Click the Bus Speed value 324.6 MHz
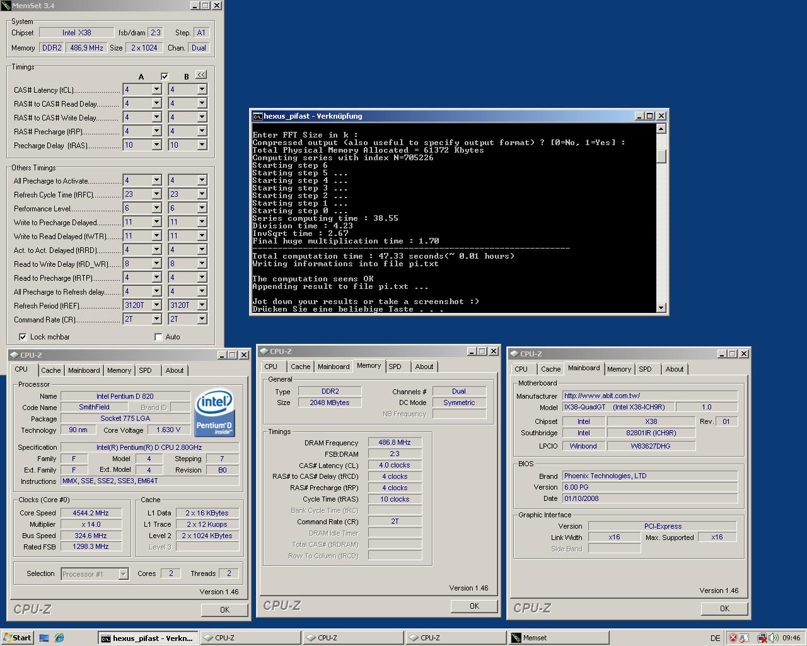 [91, 536]
